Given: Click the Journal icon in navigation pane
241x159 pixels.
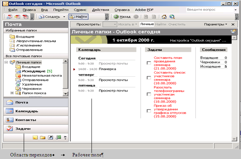Looking at the screenshot, I should click(58, 137).
